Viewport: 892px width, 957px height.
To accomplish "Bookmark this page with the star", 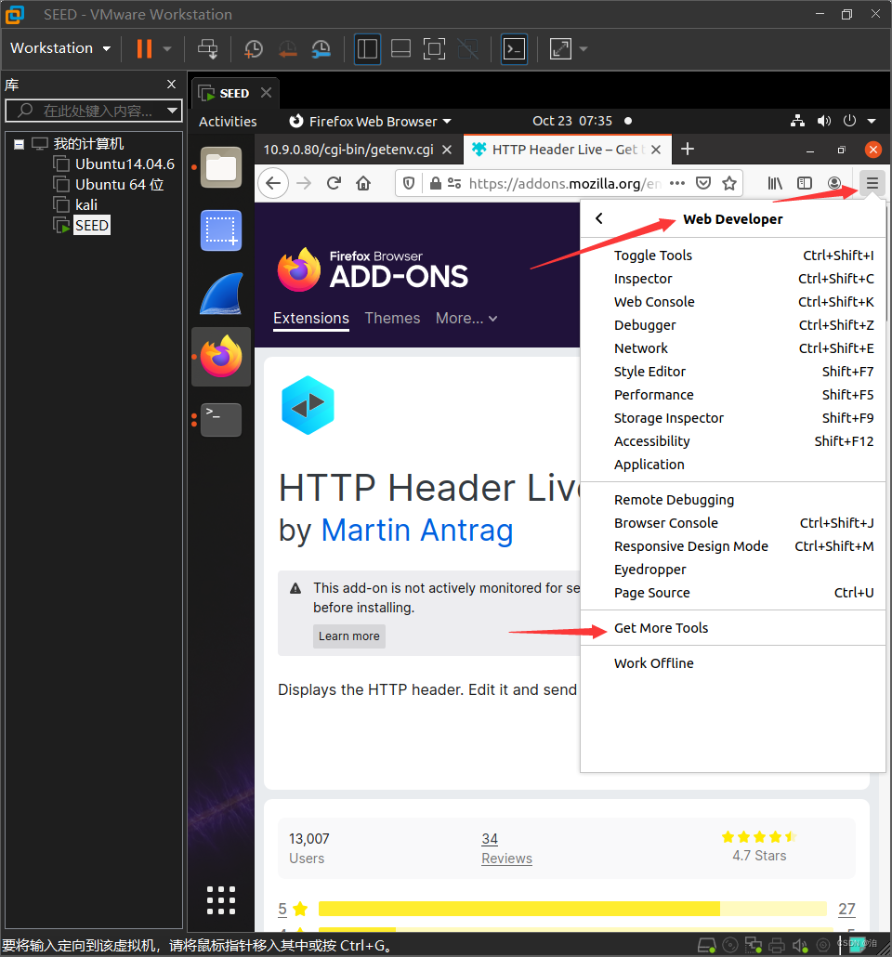I will pos(729,183).
